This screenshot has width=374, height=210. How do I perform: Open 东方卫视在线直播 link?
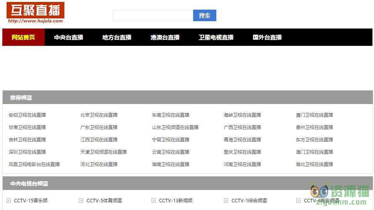tap(314, 140)
